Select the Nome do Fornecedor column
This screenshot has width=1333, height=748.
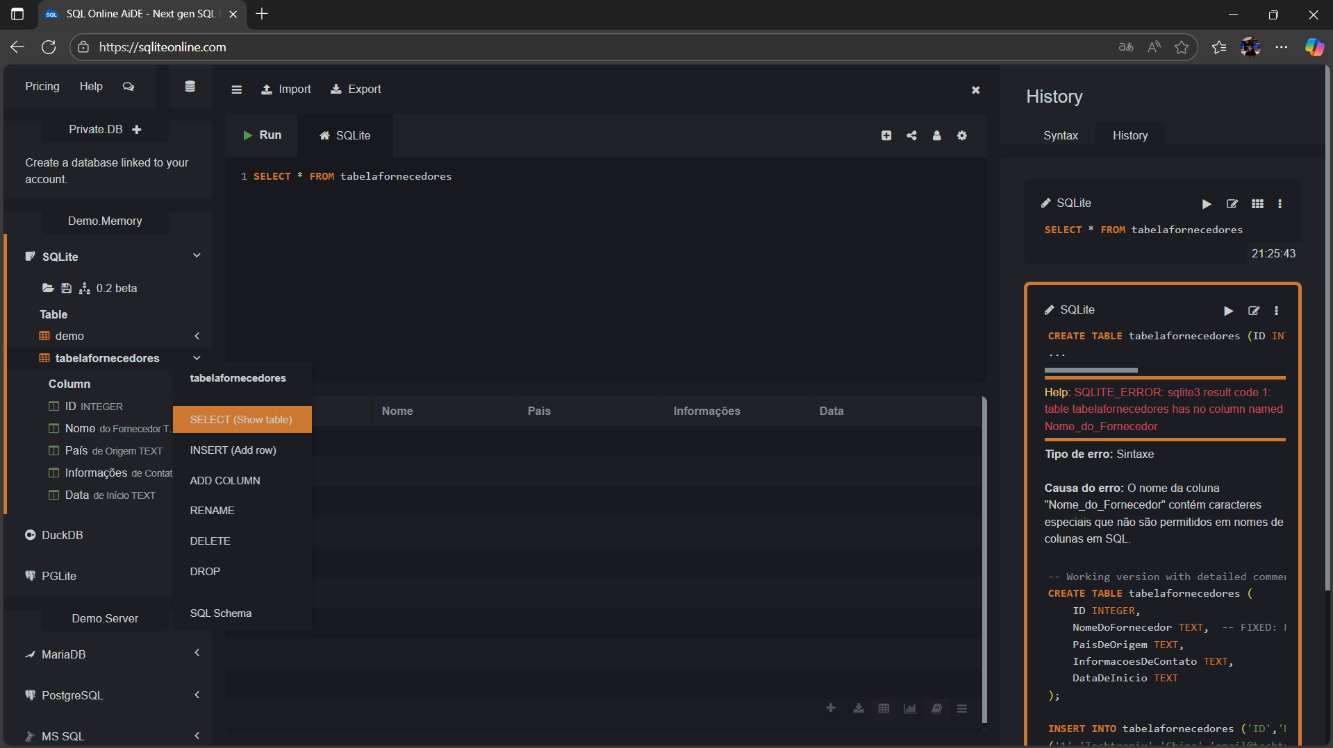pos(110,429)
